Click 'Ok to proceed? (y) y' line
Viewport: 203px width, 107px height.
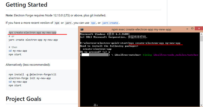95,52
